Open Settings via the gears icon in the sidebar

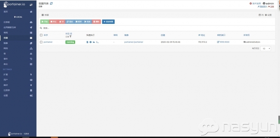click(31, 95)
